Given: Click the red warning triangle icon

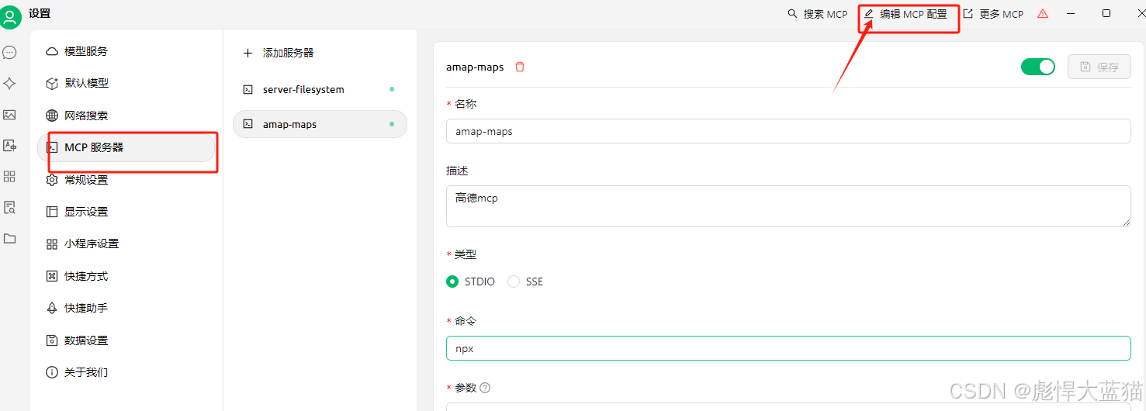Looking at the screenshot, I should pos(1043,14).
